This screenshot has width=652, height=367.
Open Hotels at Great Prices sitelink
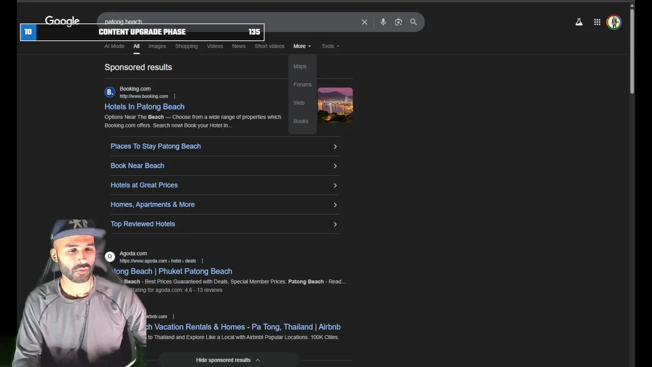coord(144,185)
